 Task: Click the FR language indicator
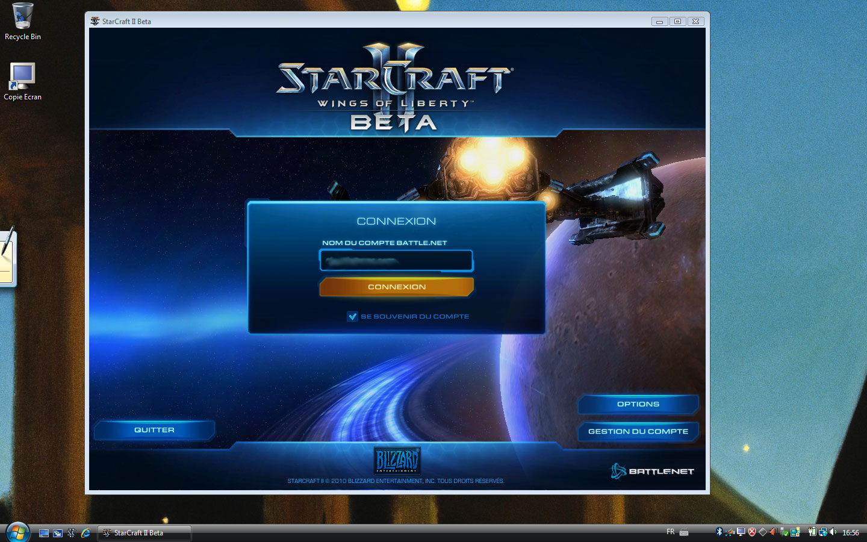[x=671, y=532]
